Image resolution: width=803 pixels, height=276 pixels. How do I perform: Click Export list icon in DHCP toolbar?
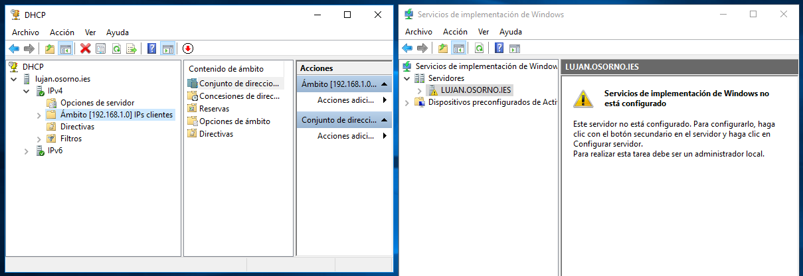[132, 48]
